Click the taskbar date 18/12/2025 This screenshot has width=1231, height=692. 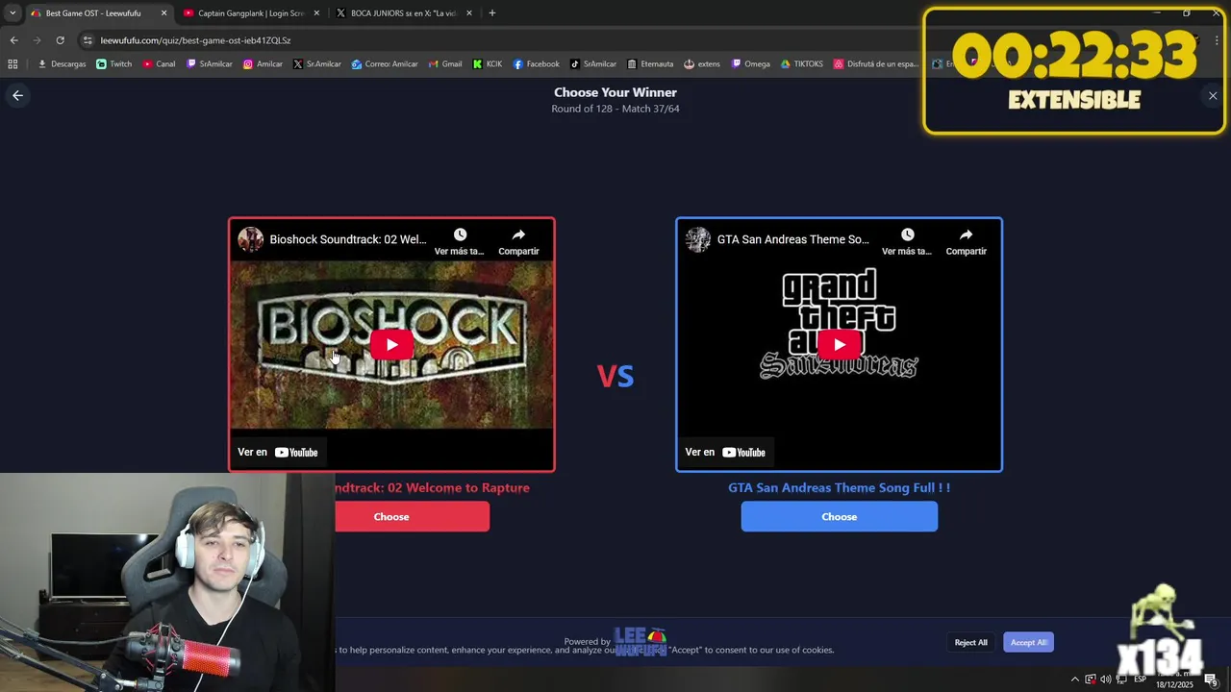click(x=1172, y=685)
